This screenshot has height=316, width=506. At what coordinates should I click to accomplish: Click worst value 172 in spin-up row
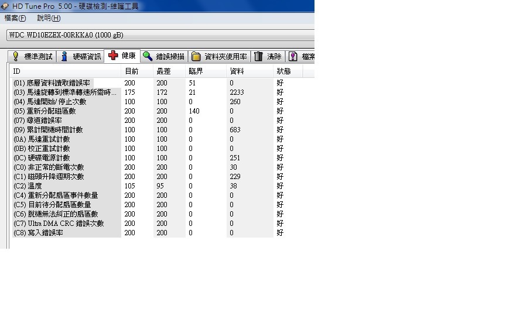tap(162, 92)
